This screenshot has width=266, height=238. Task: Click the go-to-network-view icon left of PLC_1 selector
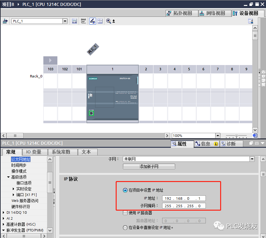[5, 21]
